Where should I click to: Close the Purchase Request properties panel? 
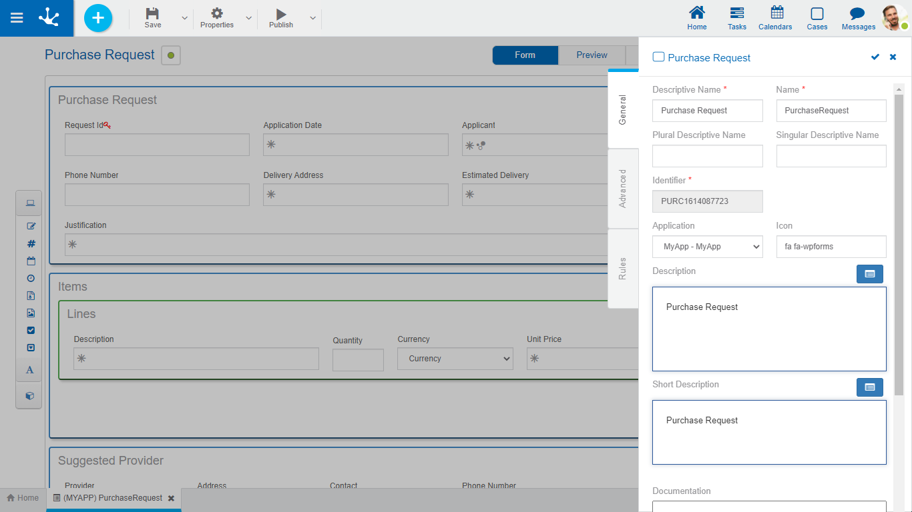click(x=893, y=57)
